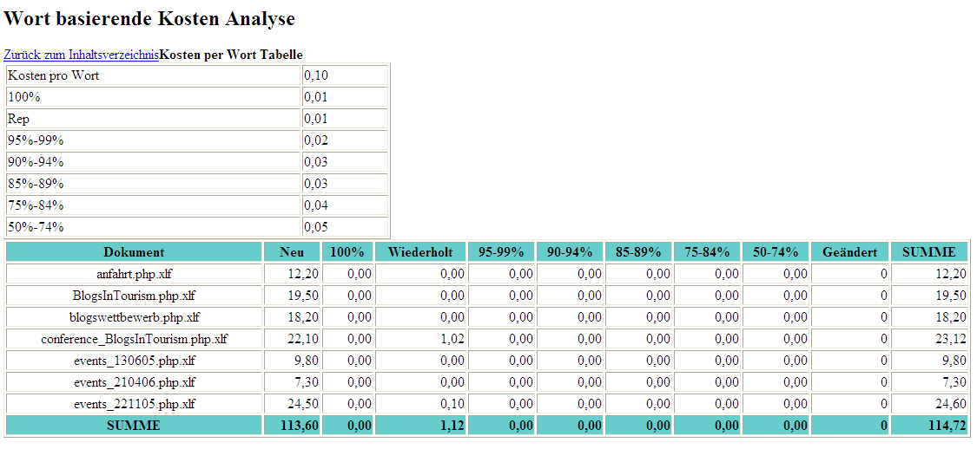The width and height of the screenshot is (977, 449).
Task: Click the Neu column header
Action: 292,252
